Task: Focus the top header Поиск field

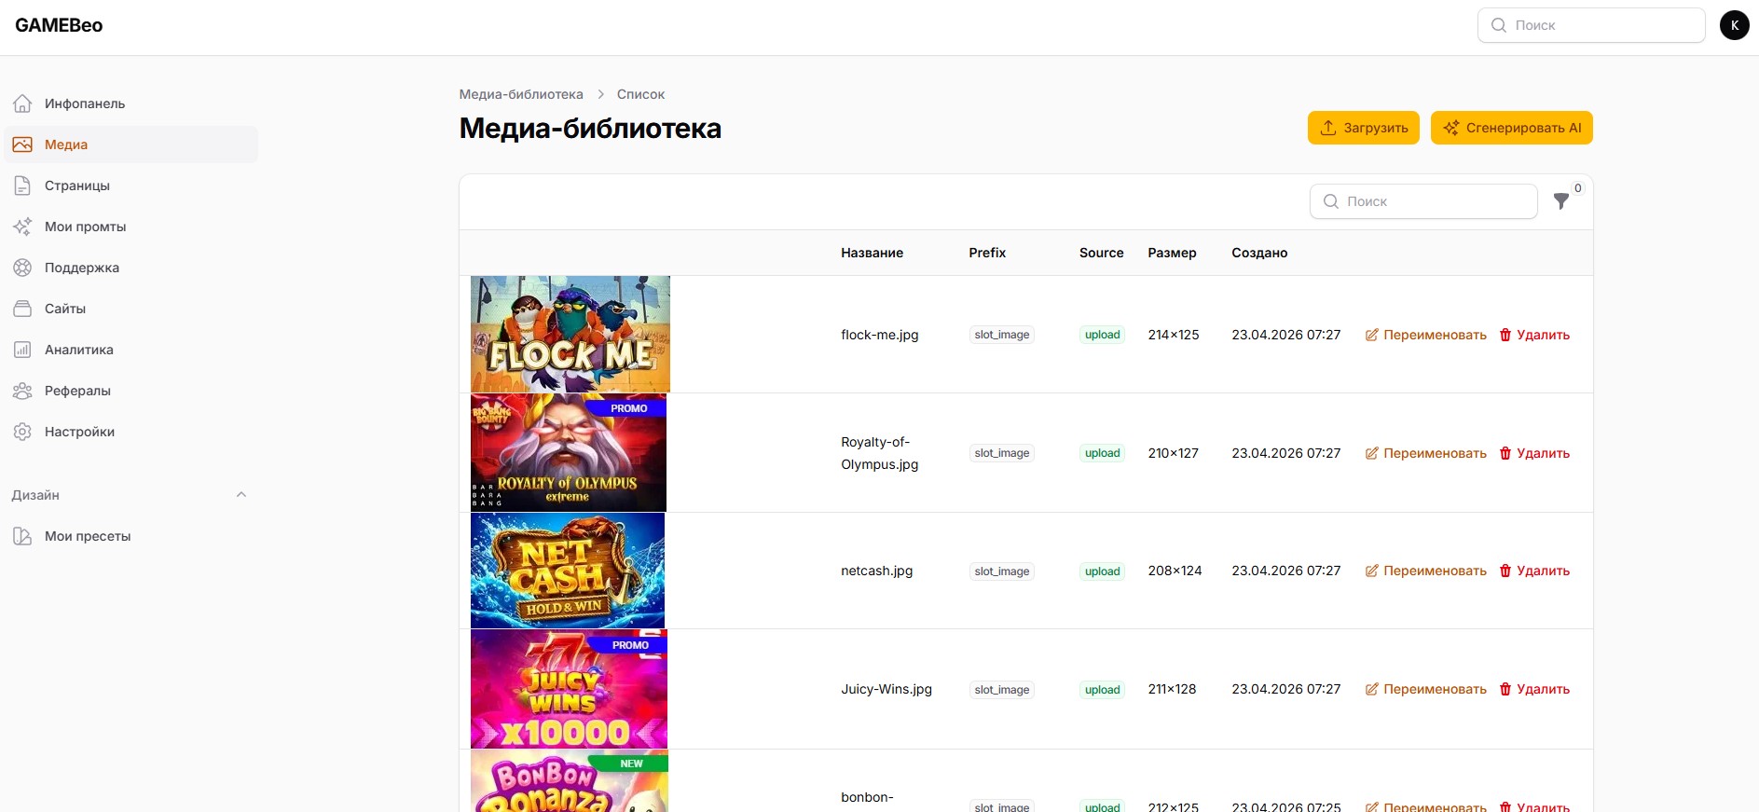Action: coord(1591,25)
